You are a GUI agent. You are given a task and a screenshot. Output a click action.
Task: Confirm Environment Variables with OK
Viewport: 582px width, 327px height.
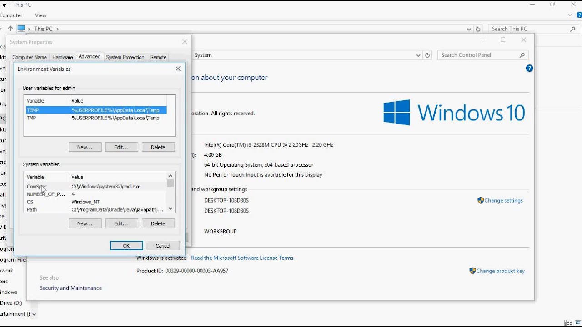pyautogui.click(x=126, y=246)
